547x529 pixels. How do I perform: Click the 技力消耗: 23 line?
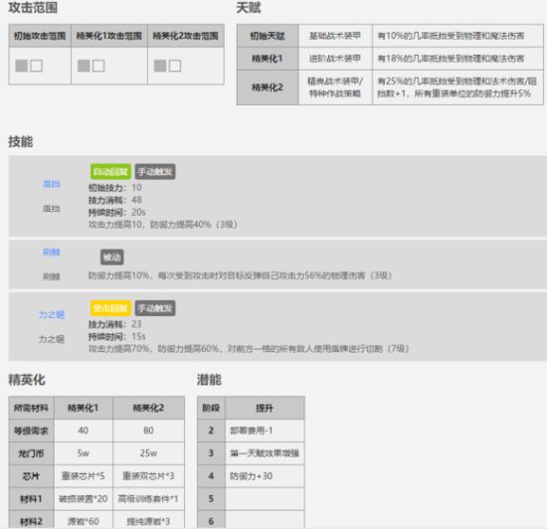[115, 324]
